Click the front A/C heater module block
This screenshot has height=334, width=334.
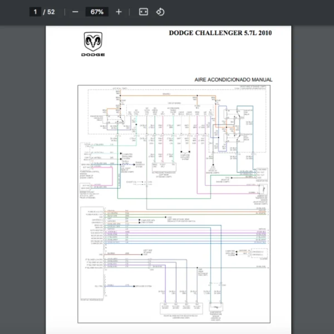[90, 244]
